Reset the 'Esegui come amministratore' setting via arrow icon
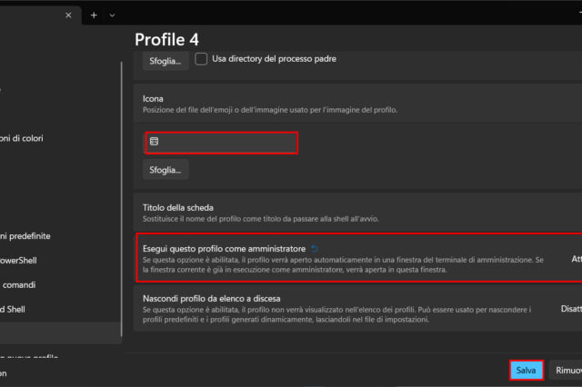This screenshot has width=582, height=387. [x=315, y=248]
